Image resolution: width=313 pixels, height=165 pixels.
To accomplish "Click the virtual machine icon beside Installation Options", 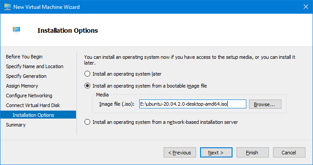I will coord(16,30).
